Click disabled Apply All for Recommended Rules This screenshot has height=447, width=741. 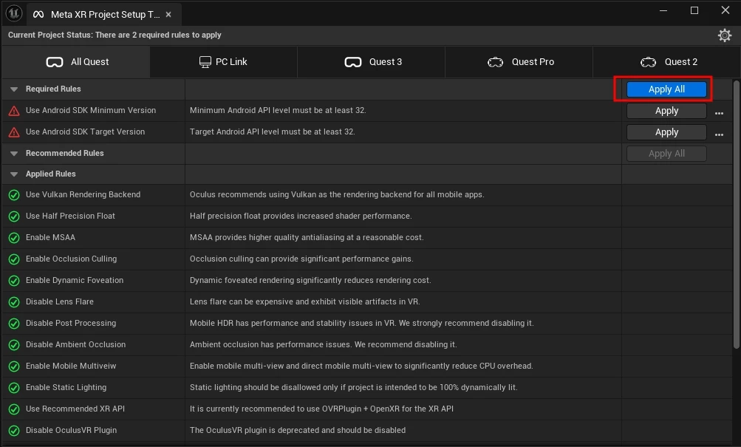(x=666, y=154)
